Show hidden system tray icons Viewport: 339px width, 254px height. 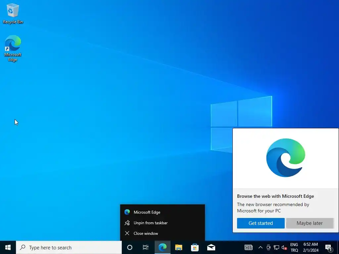[x=261, y=247]
